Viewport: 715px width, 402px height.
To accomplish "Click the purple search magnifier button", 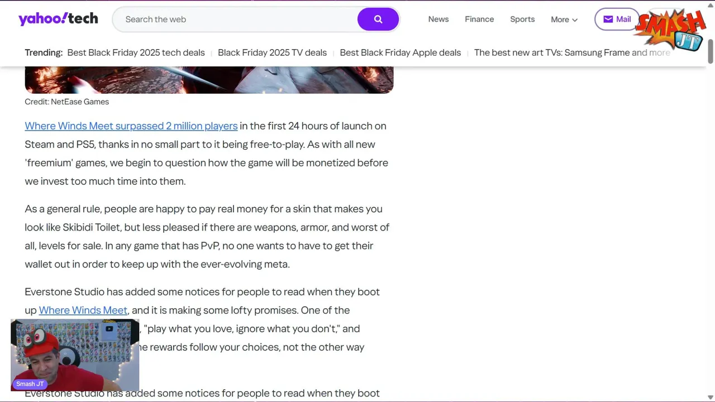I will (x=378, y=19).
